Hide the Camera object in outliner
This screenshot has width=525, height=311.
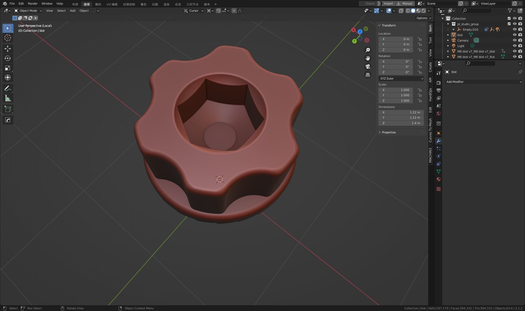[x=515, y=40]
